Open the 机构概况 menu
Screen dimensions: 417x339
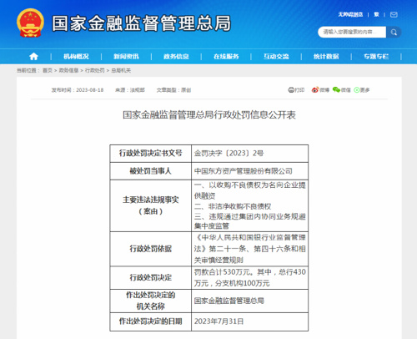[76, 57]
